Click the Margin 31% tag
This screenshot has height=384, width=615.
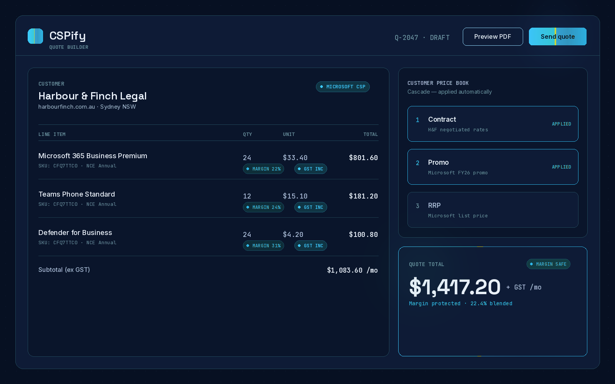point(263,246)
